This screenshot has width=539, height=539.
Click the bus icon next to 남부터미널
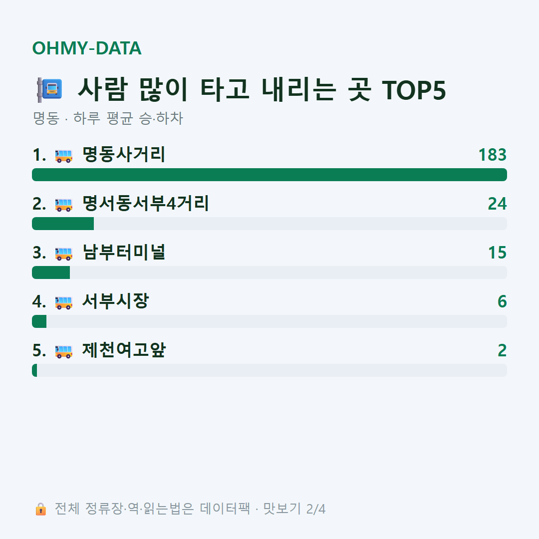coord(63,254)
